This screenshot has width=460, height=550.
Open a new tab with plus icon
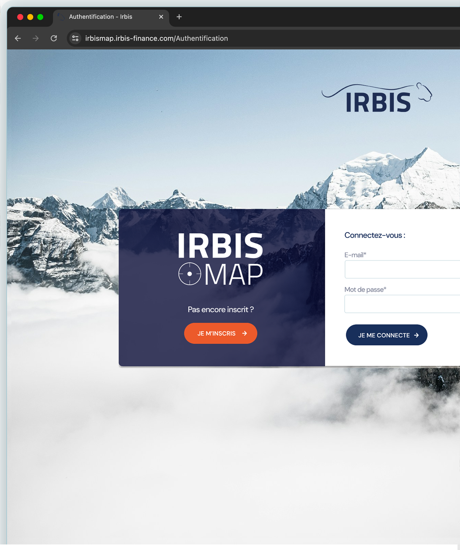(179, 17)
